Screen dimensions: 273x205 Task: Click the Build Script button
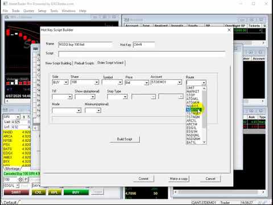[125, 139]
